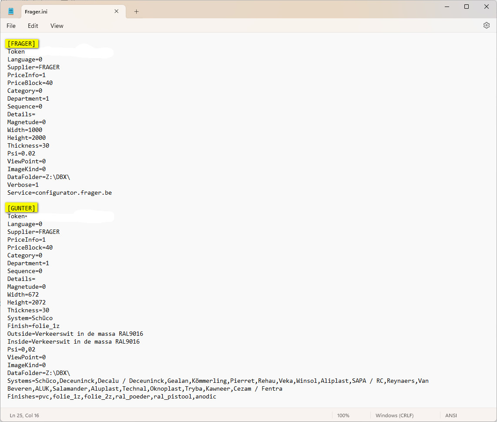Image resolution: width=497 pixels, height=422 pixels.
Task: Add a new tab with plus button
Action: pos(136,12)
